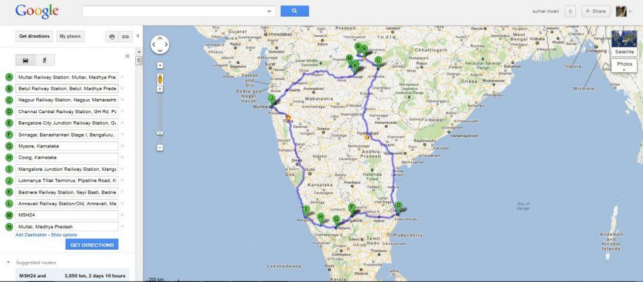Viewport: 643px width, 282px height.
Task: Expand the Photos layer dropdown
Action: click(x=624, y=66)
